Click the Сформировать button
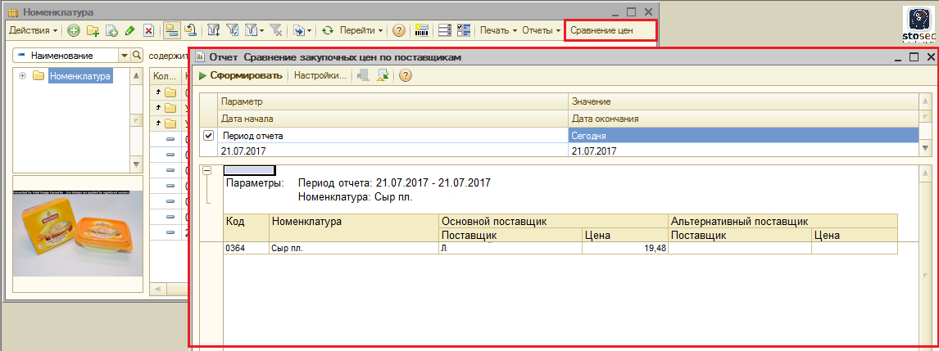This screenshot has height=351, width=939. click(x=241, y=75)
